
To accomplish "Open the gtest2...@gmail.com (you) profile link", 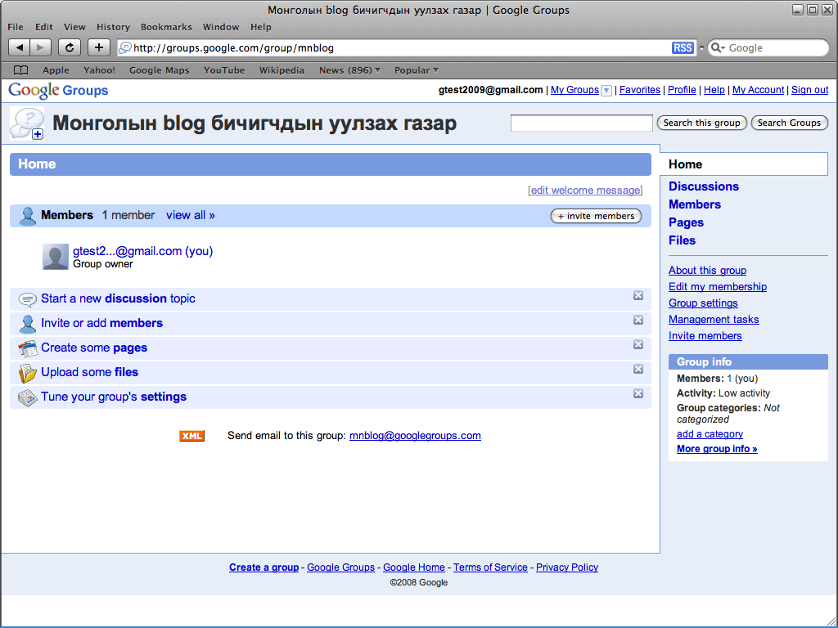I will (x=142, y=251).
